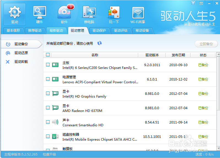Click the 所有驱动都已备份 message text

(x=70, y=44)
